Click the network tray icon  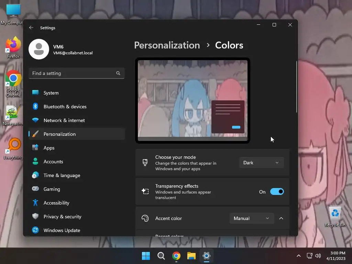tap(310, 256)
